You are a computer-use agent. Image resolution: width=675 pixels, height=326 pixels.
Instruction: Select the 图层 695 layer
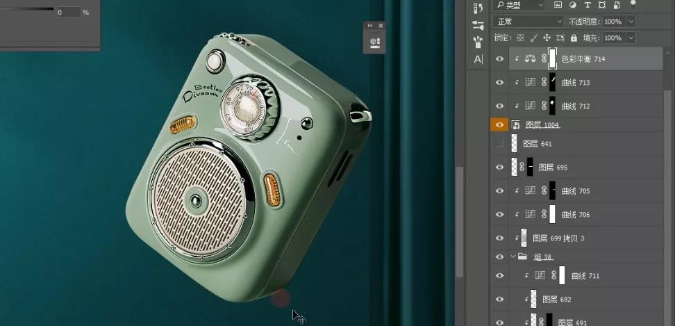pyautogui.click(x=586, y=167)
